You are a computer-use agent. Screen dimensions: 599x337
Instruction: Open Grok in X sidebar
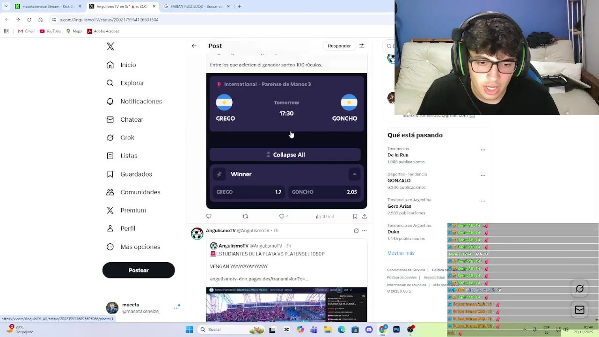point(120,138)
